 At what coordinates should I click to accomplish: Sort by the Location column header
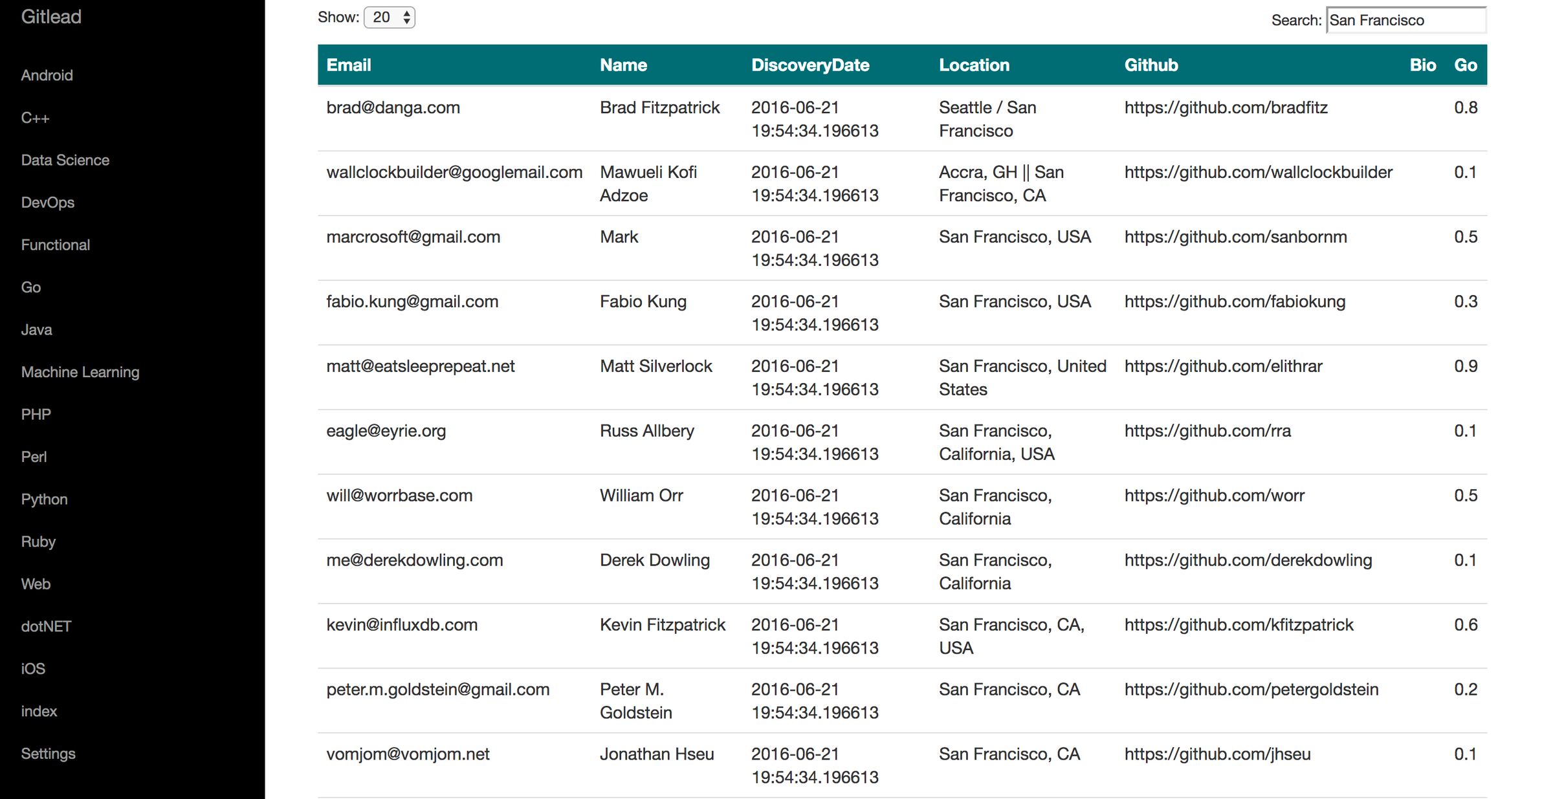click(974, 65)
